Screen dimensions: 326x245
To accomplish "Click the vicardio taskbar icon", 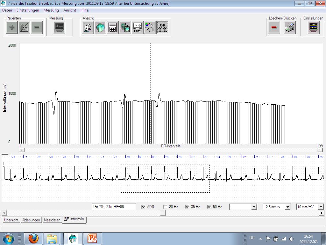I will [x=73, y=239].
